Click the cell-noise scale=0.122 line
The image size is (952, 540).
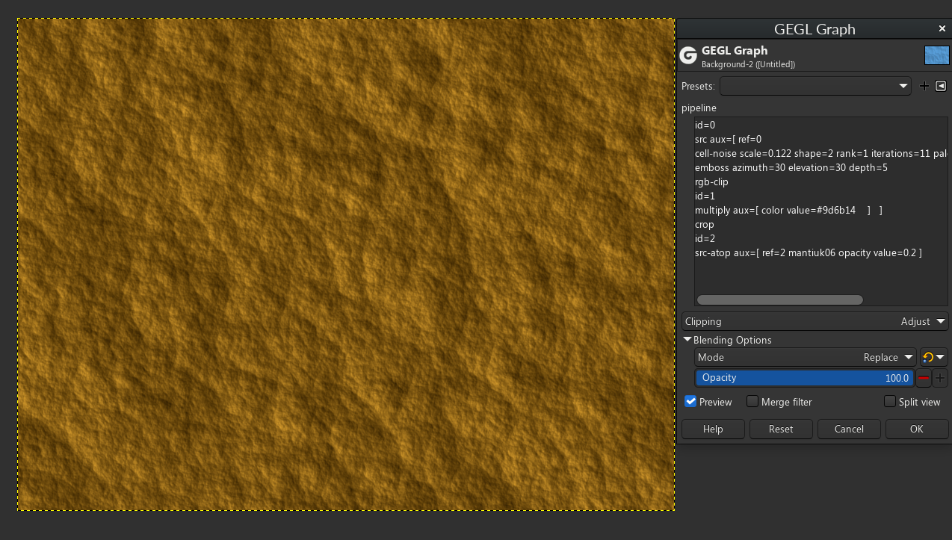[821, 153]
